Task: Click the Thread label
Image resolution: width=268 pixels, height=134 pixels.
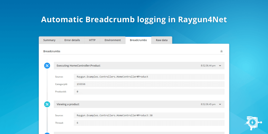Action: [59, 123]
